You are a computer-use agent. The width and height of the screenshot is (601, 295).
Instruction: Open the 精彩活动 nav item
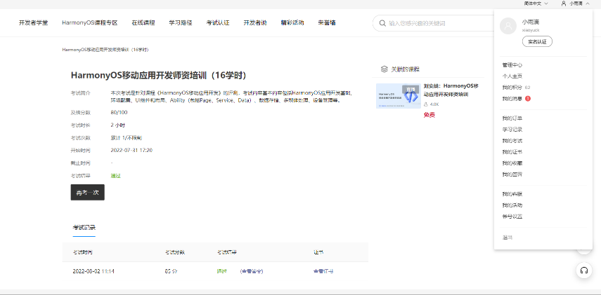click(292, 23)
